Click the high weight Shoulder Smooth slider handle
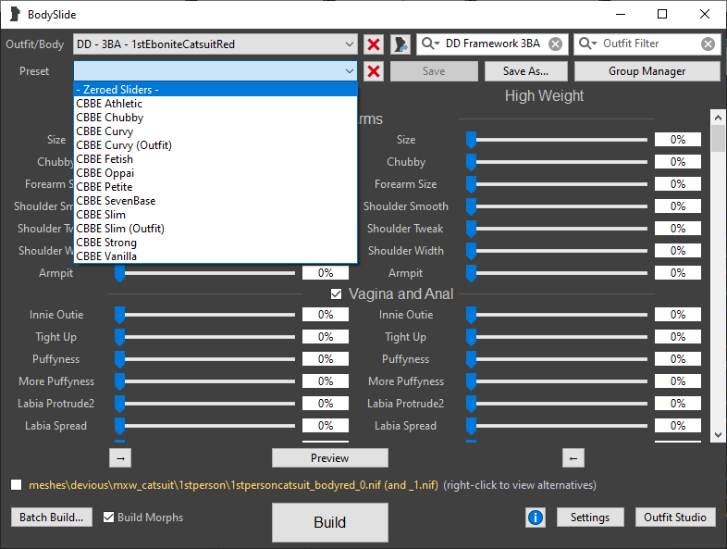727x549 pixels. click(x=471, y=206)
